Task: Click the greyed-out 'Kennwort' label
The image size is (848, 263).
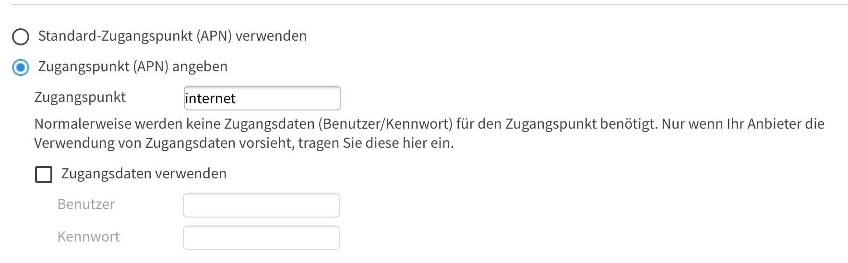Action: click(x=88, y=237)
